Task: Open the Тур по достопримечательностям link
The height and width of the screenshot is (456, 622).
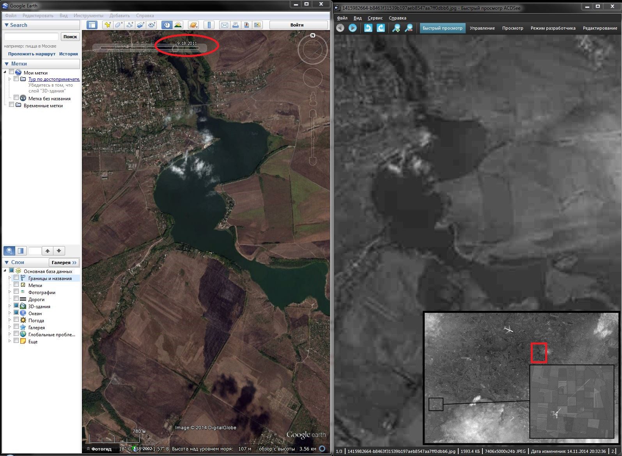Action: [54, 79]
